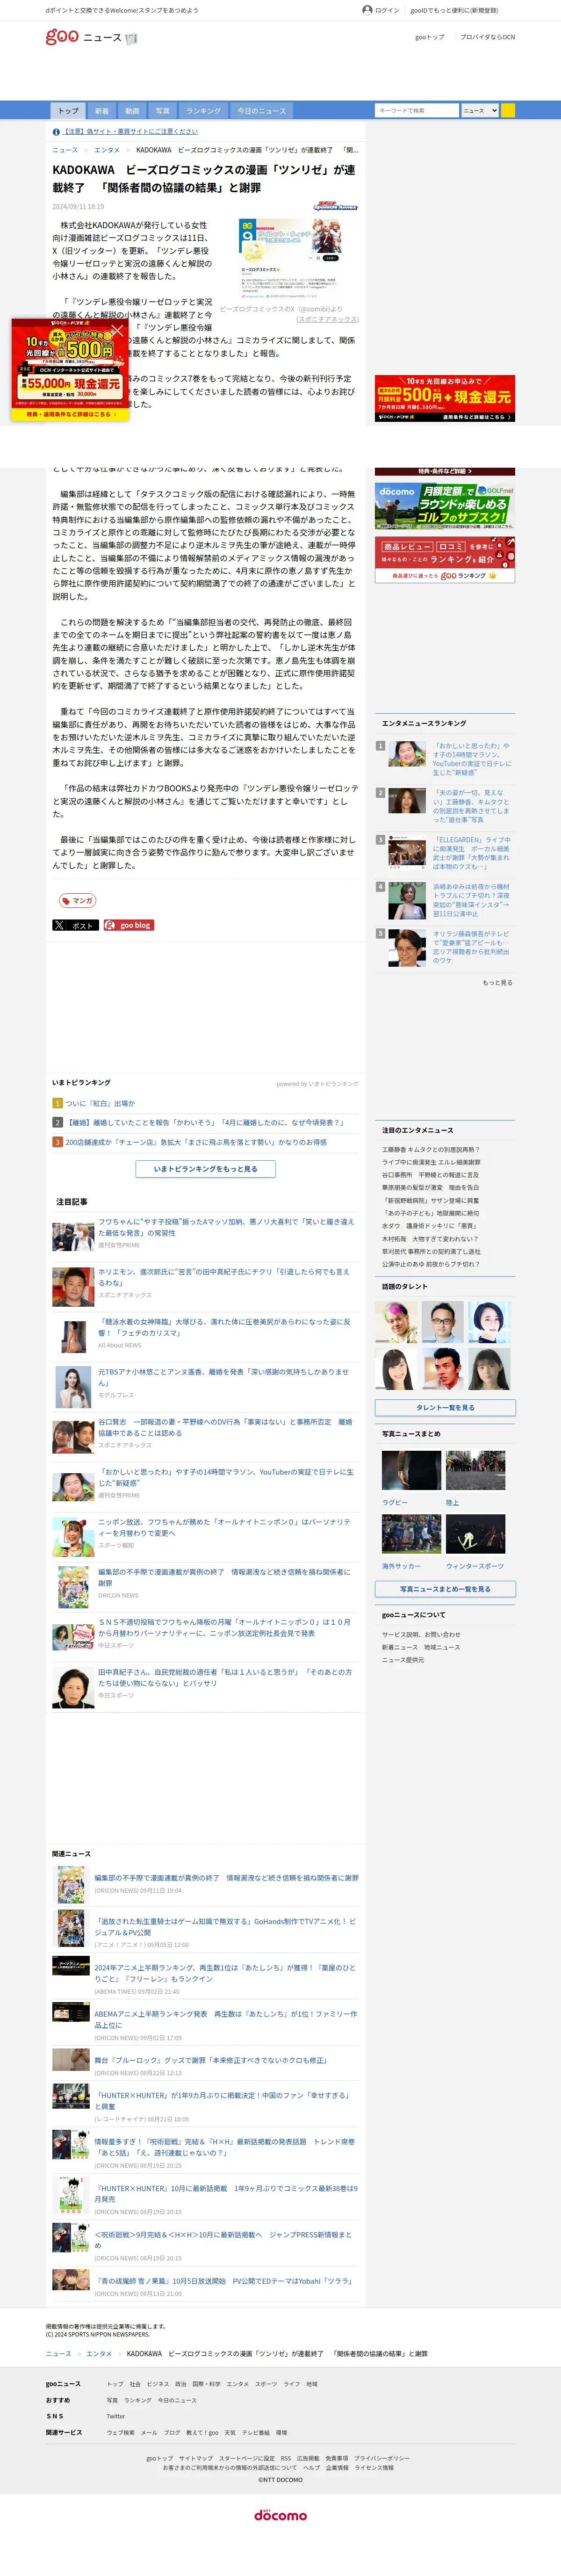Click the マンガ tag label
The width and height of the screenshot is (561, 2576).
click(x=78, y=901)
